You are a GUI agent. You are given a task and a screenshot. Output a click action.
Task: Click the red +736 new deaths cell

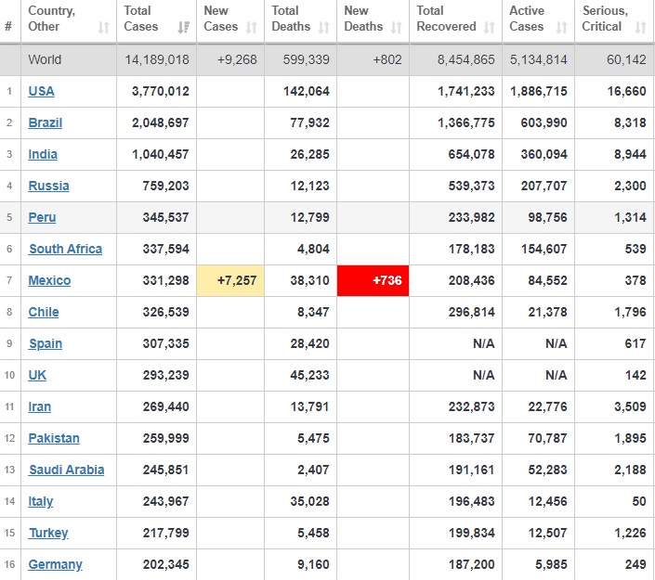coord(373,280)
